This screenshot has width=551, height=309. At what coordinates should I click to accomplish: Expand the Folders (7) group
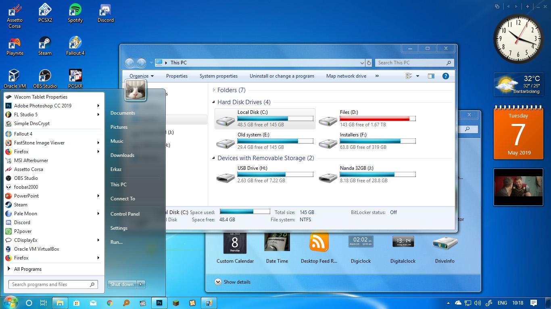tap(214, 90)
